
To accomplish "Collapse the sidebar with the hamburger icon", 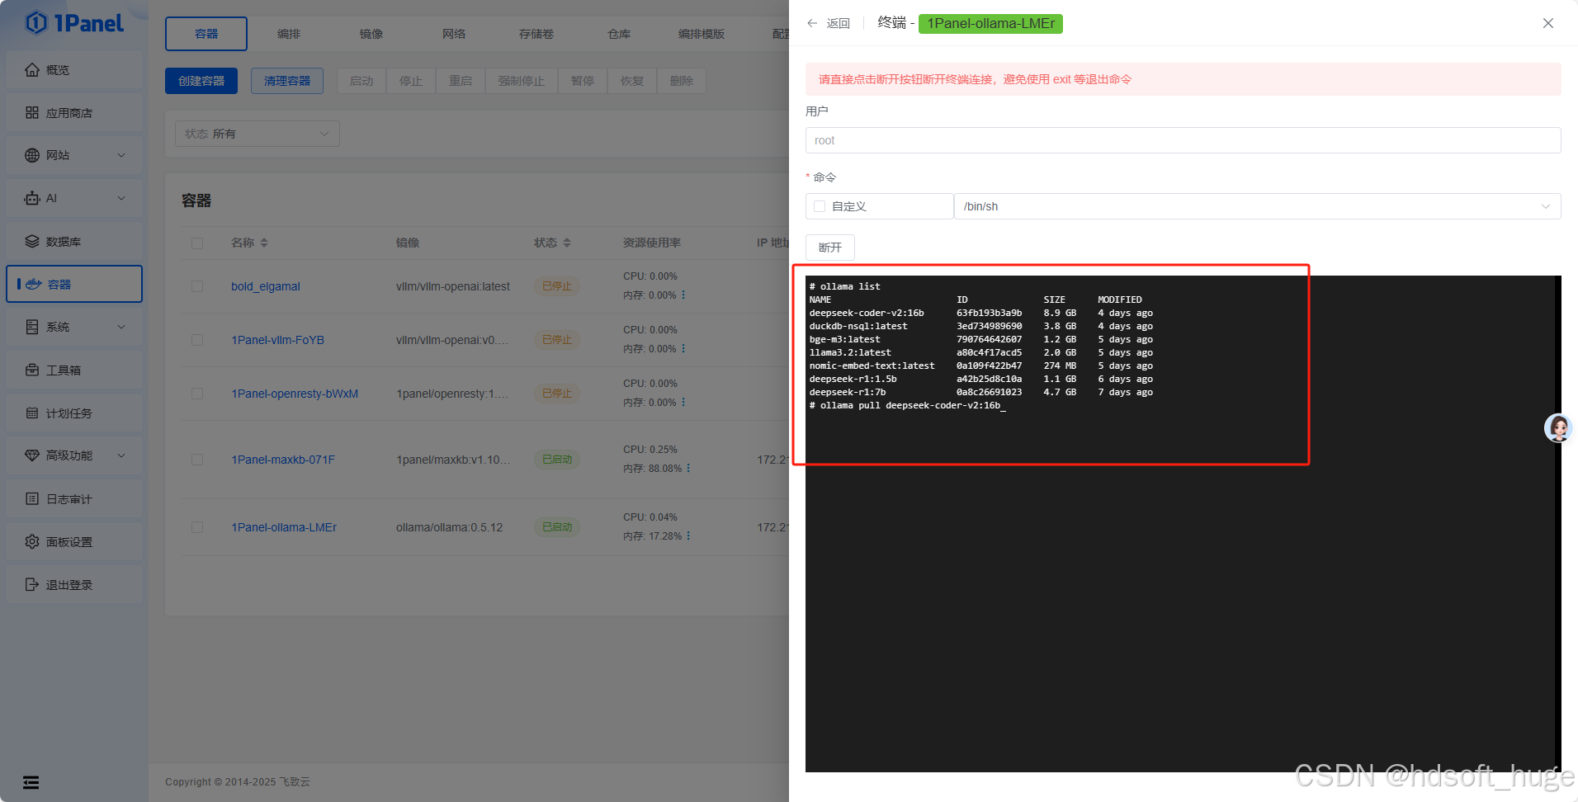I will (31, 782).
